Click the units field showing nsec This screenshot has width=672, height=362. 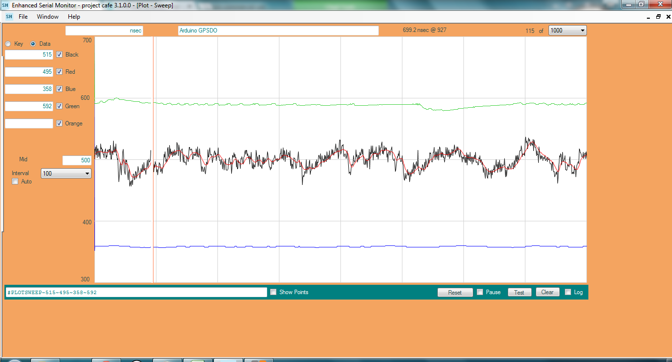pos(104,30)
